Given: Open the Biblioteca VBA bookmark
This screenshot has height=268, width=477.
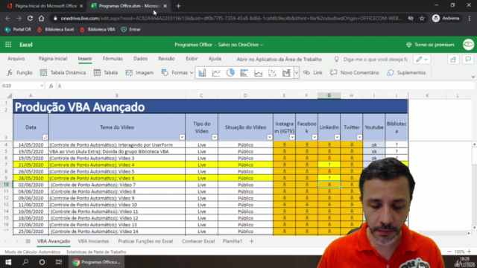Looking at the screenshot, I should (98, 30).
